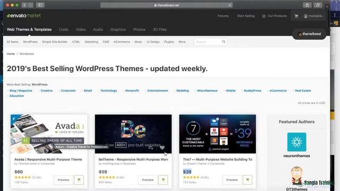Open the HTML category menu

[x=76, y=42]
